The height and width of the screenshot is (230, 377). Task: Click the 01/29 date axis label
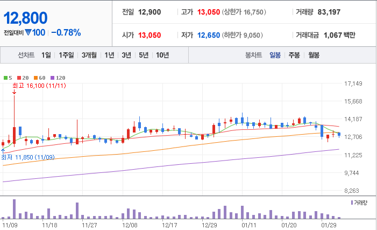click(x=329, y=226)
